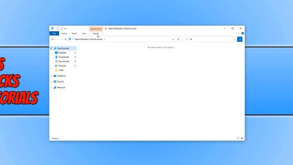Select This PC in navigation pane
293x165 pixels.
coord(60,82)
